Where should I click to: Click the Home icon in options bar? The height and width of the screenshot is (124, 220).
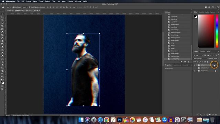(3, 7)
